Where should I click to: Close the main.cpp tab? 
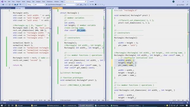[24, 8]
